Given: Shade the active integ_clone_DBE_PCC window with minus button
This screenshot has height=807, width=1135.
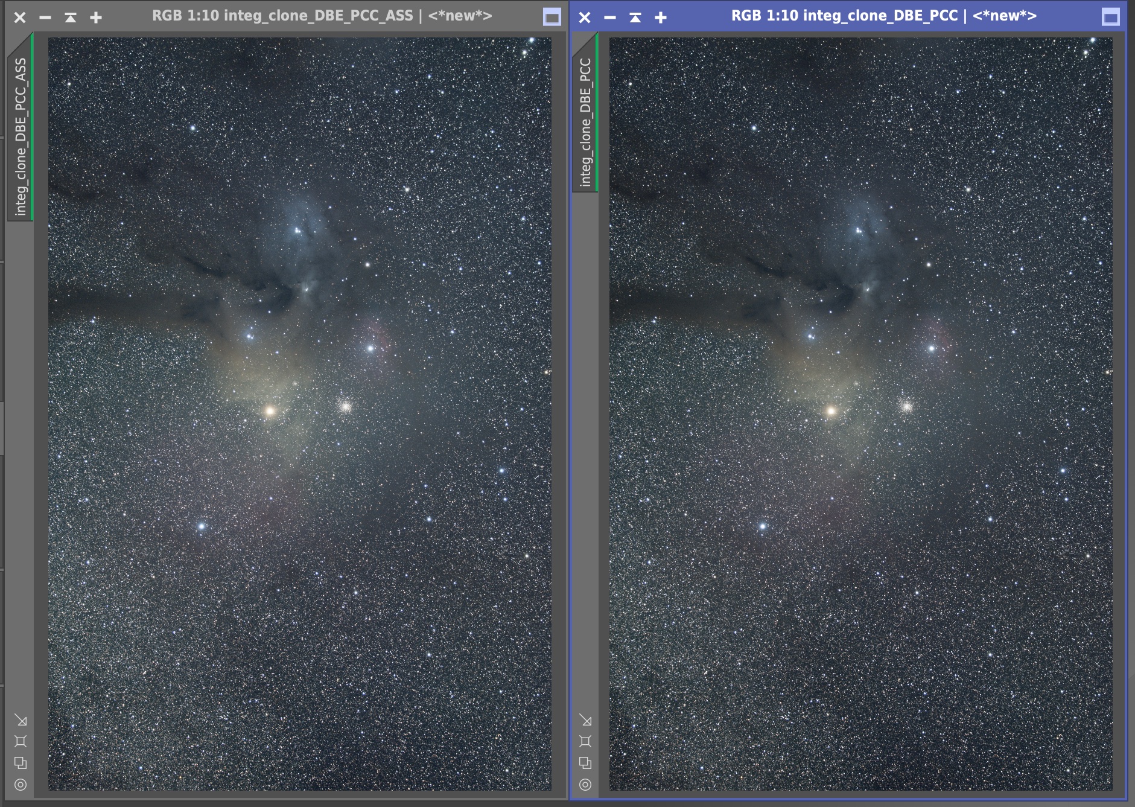Looking at the screenshot, I should tap(610, 18).
